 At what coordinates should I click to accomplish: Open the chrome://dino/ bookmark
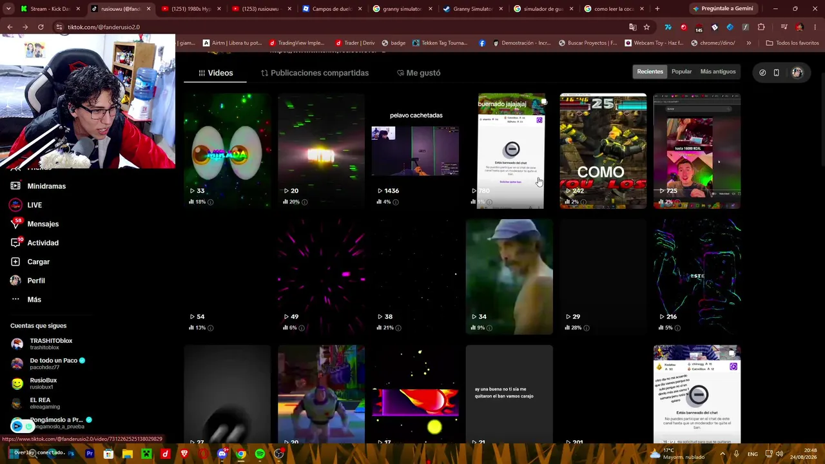[712, 43]
